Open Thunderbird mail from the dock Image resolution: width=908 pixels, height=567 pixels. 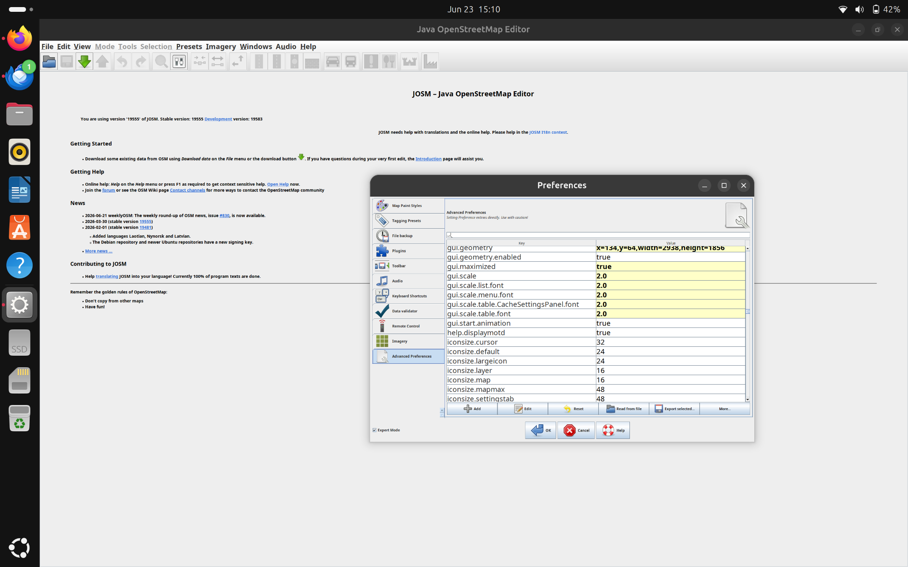19,76
